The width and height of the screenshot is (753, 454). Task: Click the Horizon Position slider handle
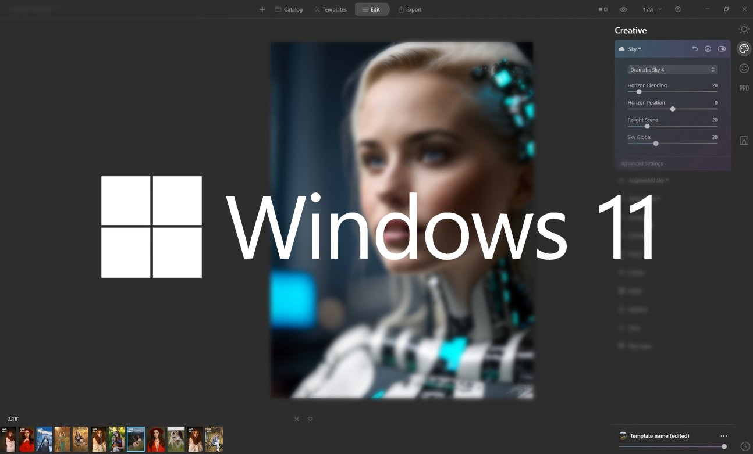(x=673, y=109)
